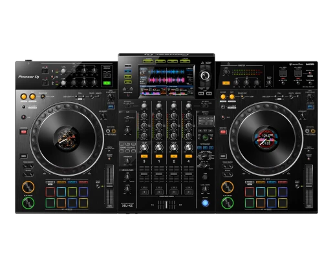Click the Master level knob

[x=226, y=72]
